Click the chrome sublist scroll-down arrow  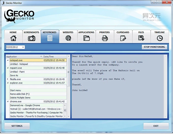65,116
